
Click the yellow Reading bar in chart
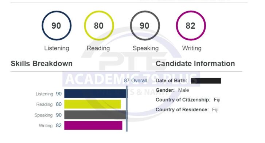point(93,104)
